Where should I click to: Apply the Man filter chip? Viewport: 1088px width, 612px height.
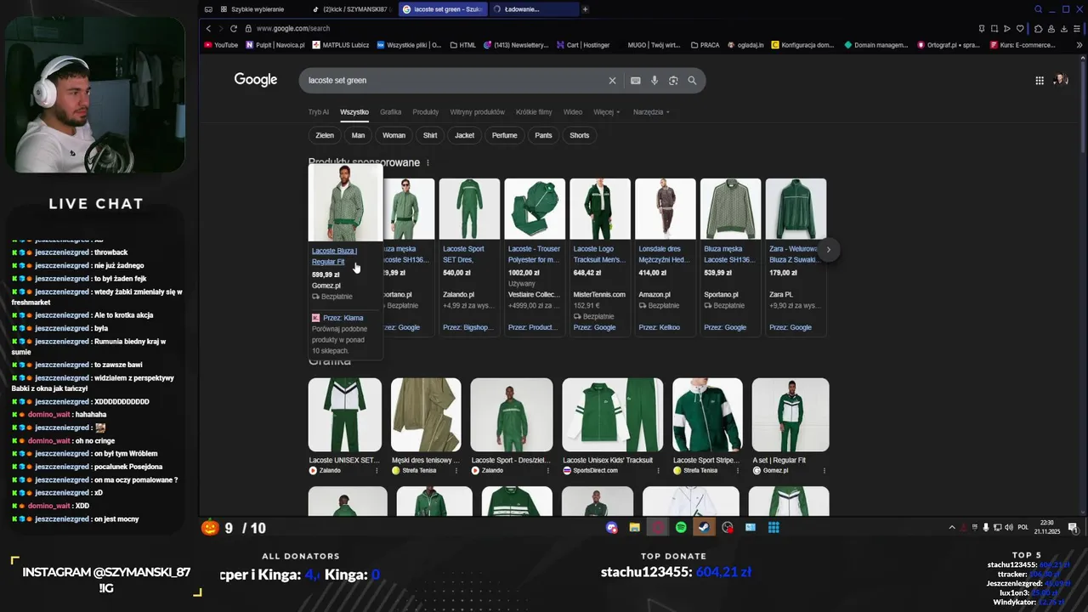coord(358,135)
